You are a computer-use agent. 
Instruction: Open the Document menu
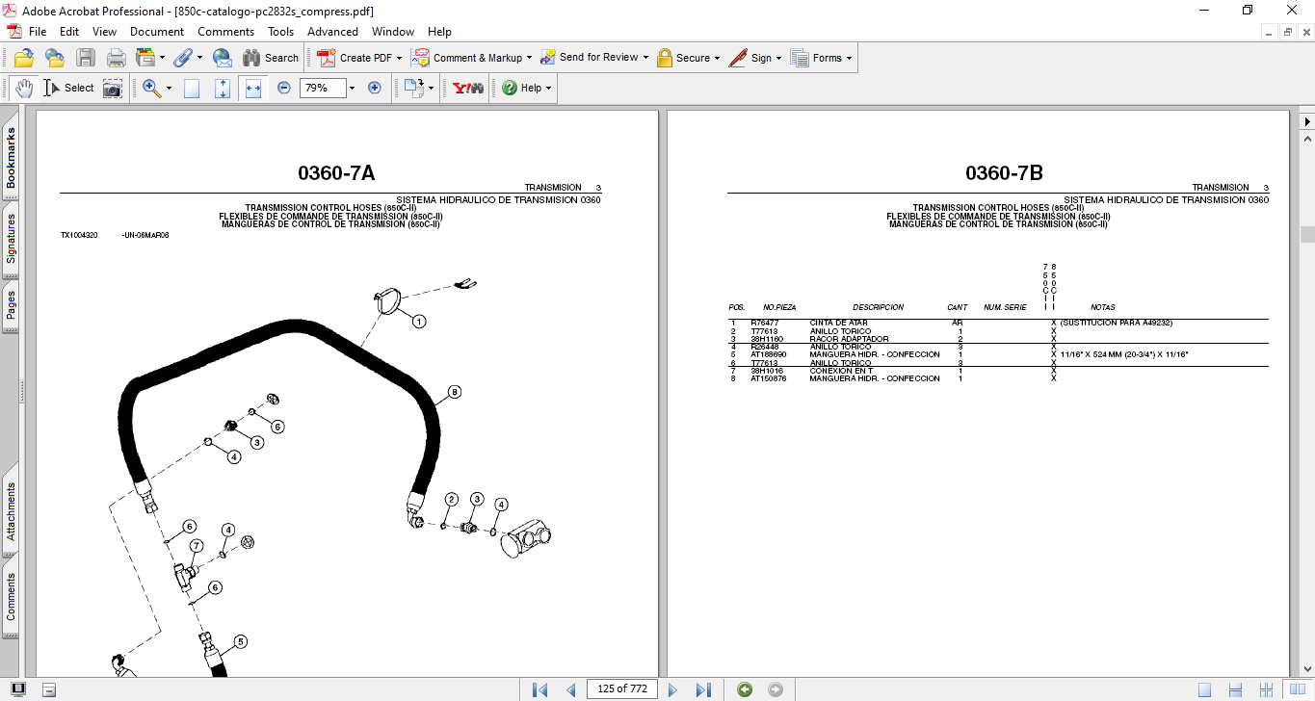157,32
